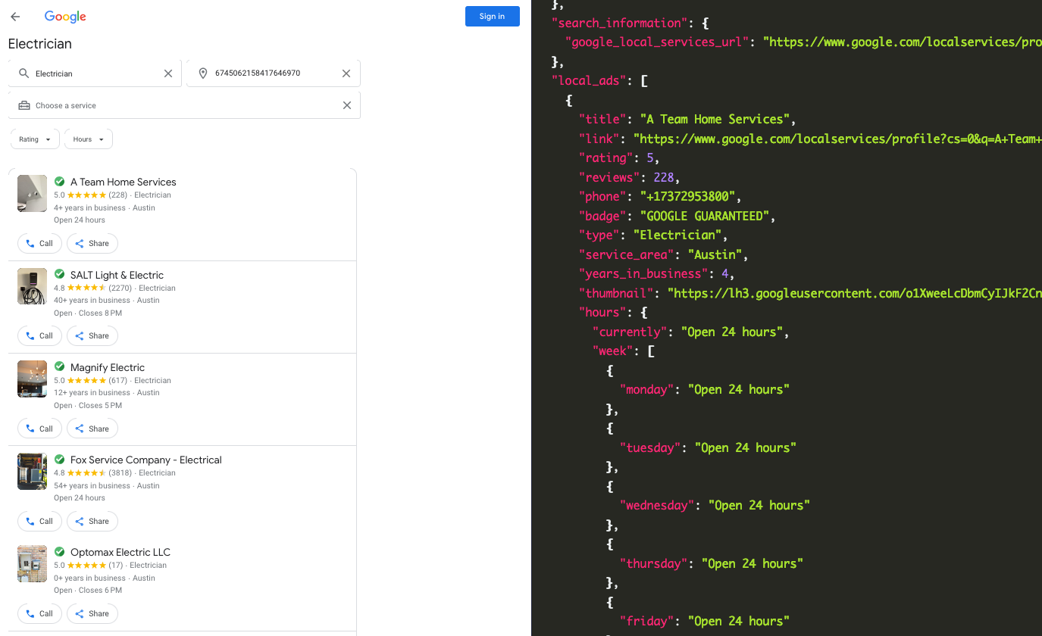Viewport: 1042px width, 636px height.
Task: Click '54+ years in business · Austin' text
Action: [x=107, y=485]
